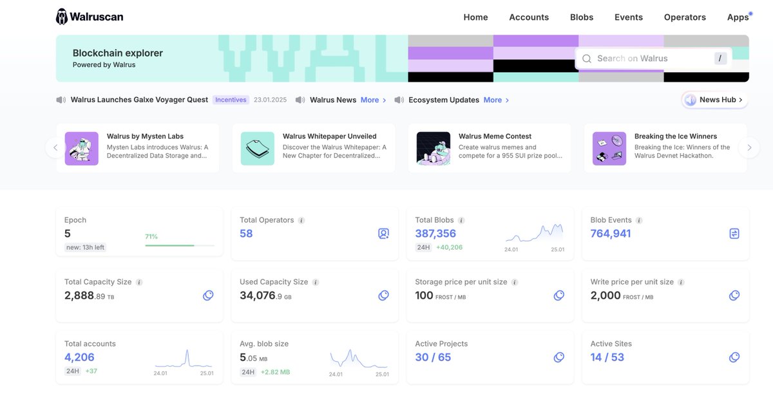Image resolution: width=773 pixels, height=399 pixels.
Task: Click the Active Projects coin icon
Action: 559,357
